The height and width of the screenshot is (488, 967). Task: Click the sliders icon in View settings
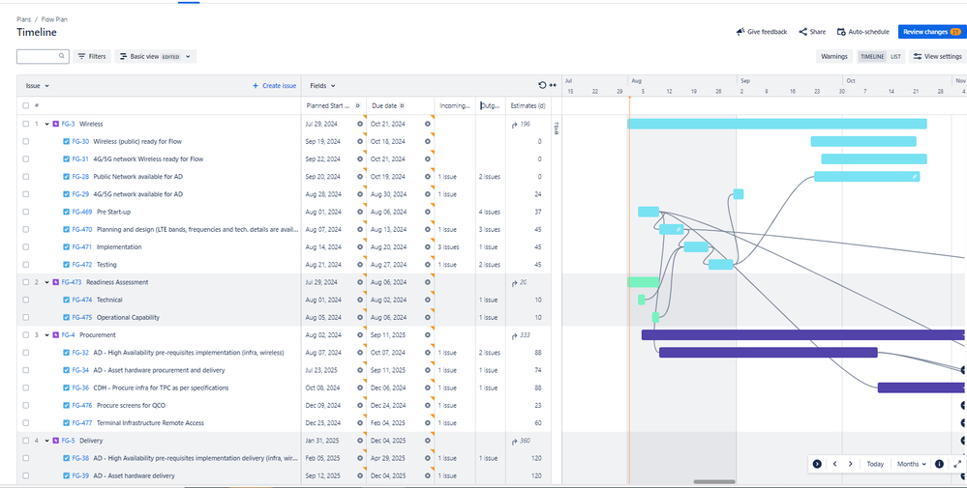918,57
